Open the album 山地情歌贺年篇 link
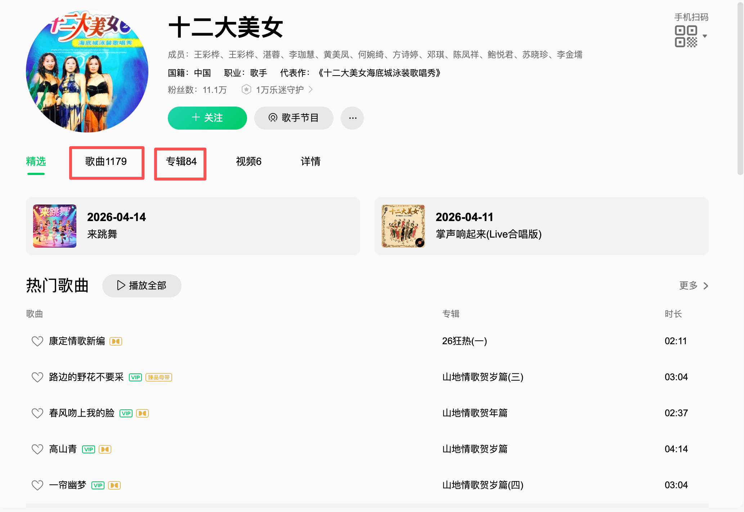 tap(475, 413)
